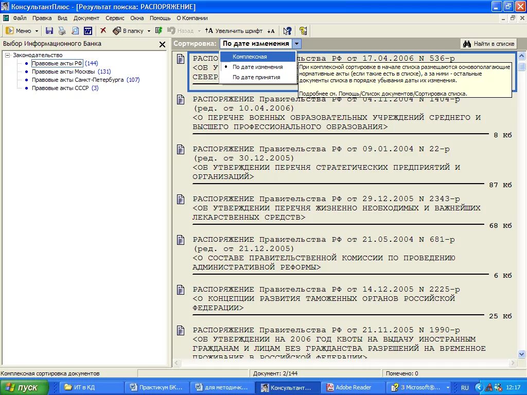Open the О Компании menu

pos(192,18)
